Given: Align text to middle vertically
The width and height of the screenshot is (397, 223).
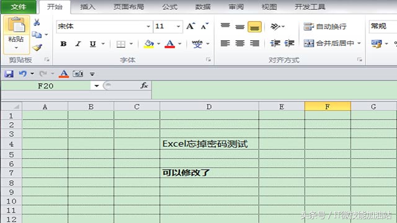Looking at the screenshot, I should [239, 26].
